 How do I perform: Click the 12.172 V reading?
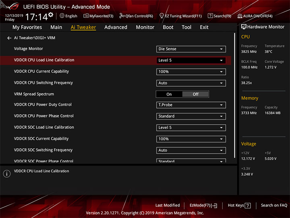pos(248,159)
